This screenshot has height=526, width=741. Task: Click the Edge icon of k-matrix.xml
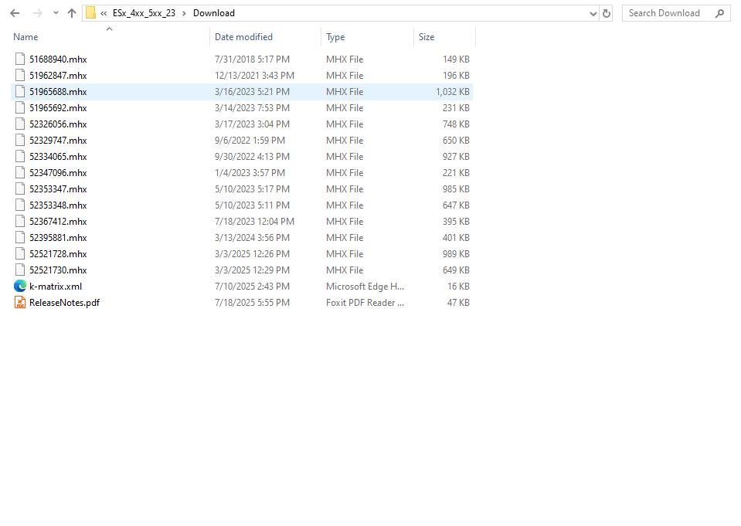20,286
